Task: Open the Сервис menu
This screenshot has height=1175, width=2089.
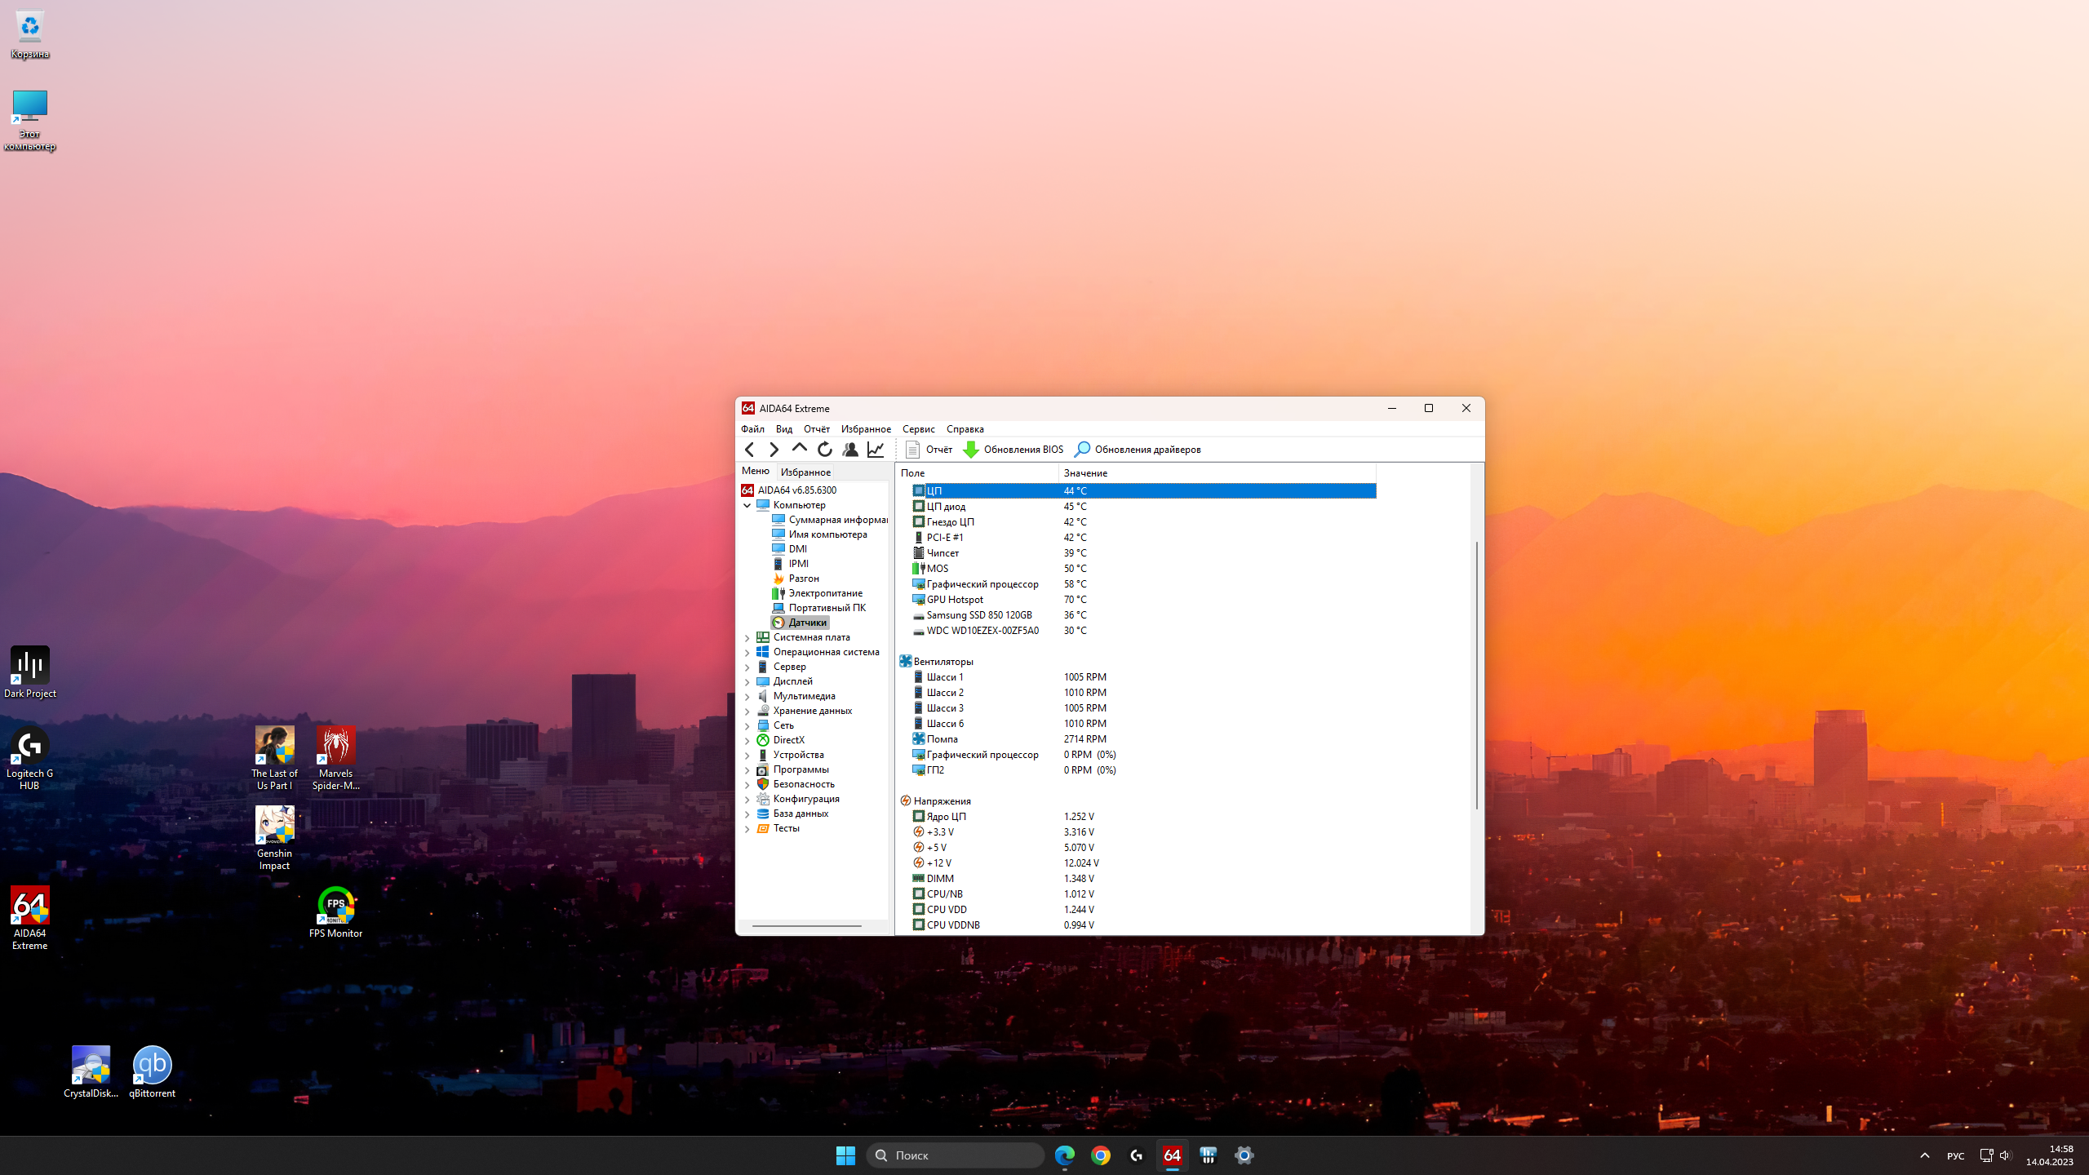Action: [x=918, y=429]
